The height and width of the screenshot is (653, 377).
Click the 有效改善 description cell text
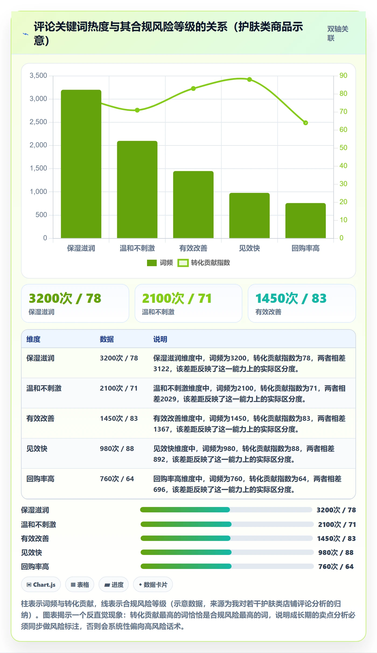249,423
